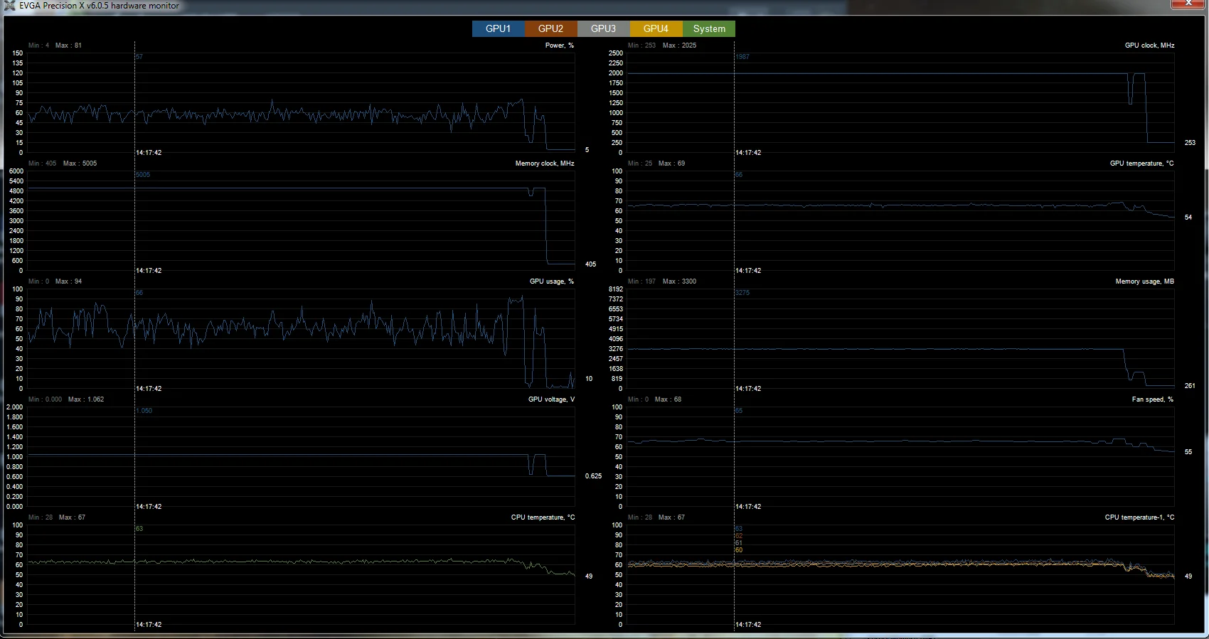Click the Max : 2025 GPU clock value
This screenshot has width=1209, height=639.
coord(679,45)
